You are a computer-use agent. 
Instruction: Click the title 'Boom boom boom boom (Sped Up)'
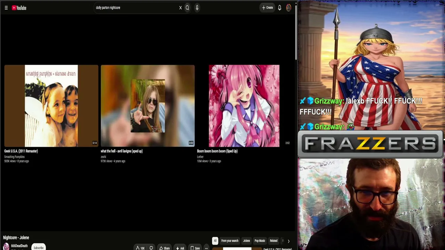(217, 151)
